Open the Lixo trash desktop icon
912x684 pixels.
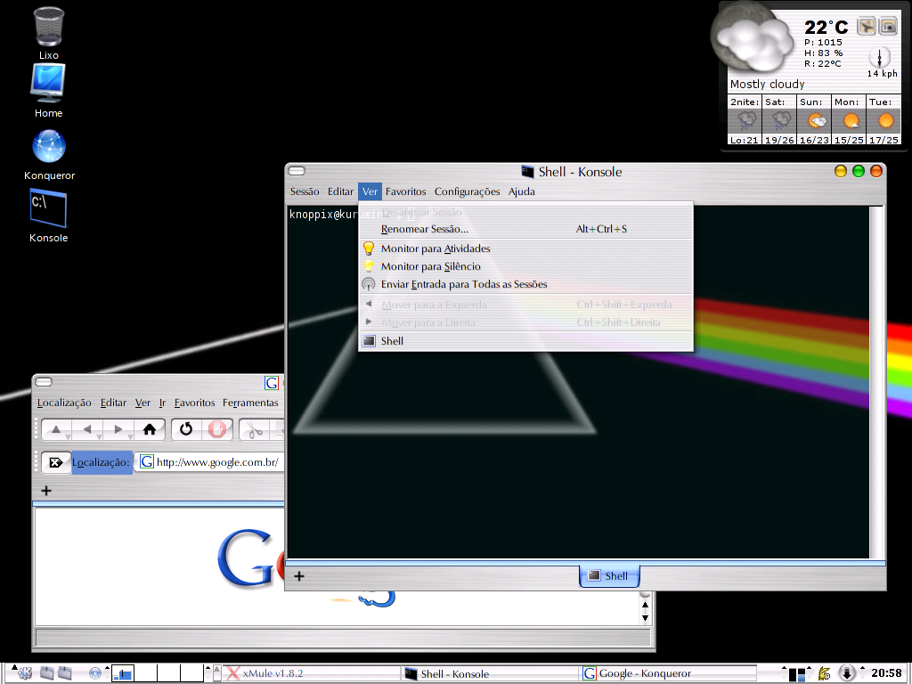pyautogui.click(x=49, y=28)
